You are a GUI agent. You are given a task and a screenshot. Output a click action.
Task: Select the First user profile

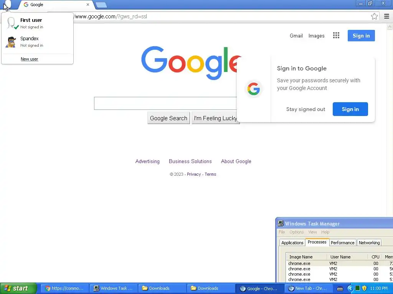click(x=37, y=23)
